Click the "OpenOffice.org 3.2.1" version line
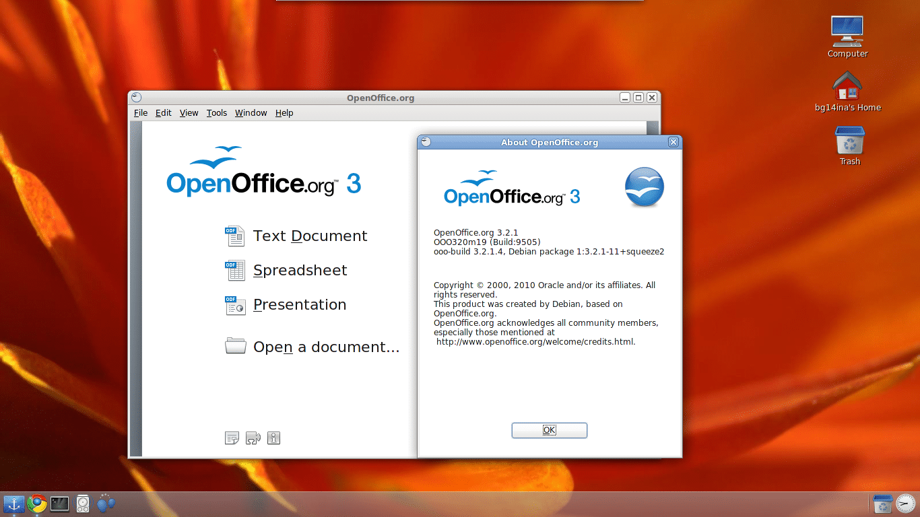The width and height of the screenshot is (920, 517). tap(476, 233)
